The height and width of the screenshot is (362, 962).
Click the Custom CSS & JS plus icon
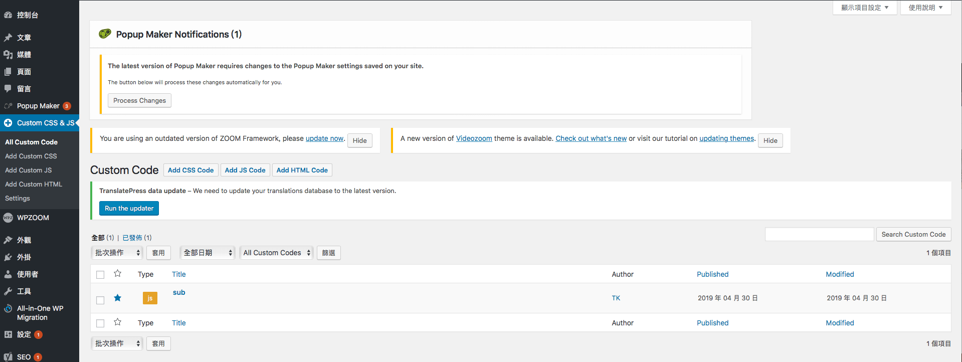8,123
